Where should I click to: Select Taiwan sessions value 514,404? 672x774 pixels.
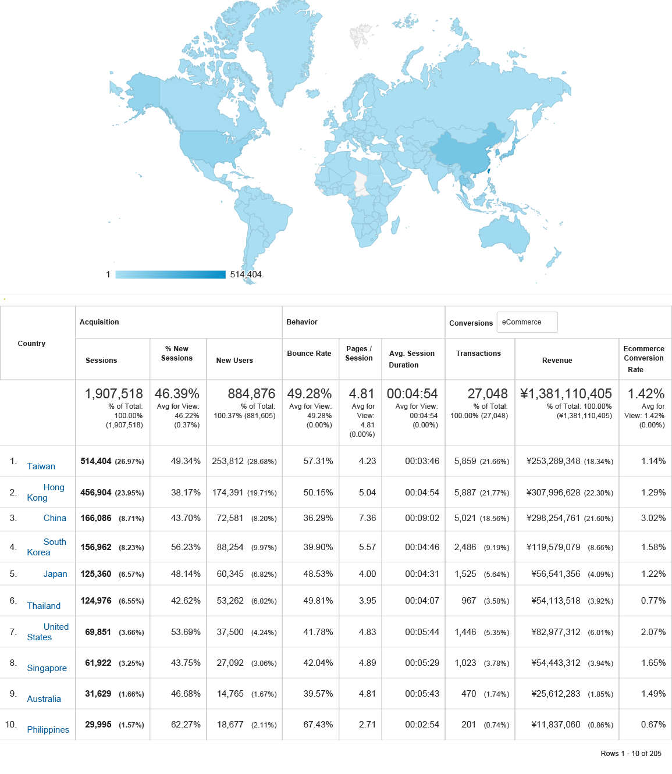[96, 461]
